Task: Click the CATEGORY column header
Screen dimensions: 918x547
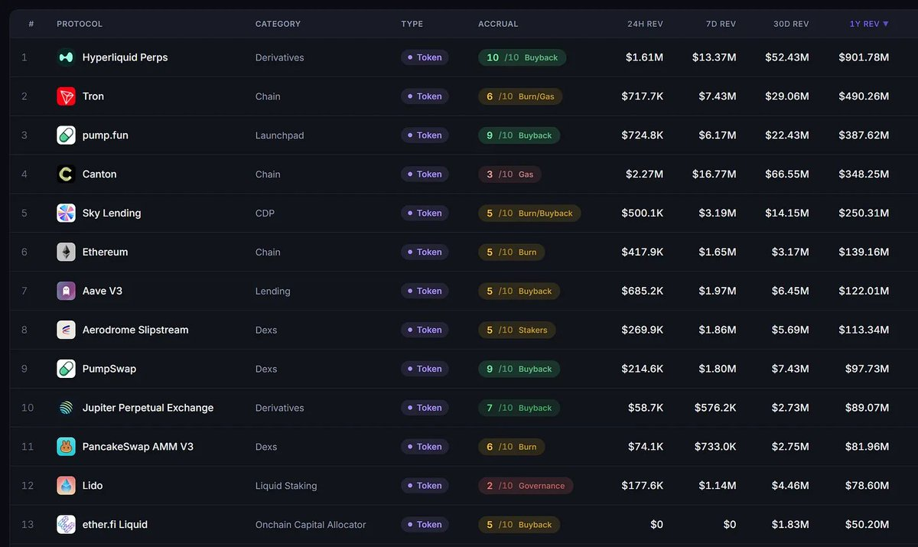Action: 278,24
